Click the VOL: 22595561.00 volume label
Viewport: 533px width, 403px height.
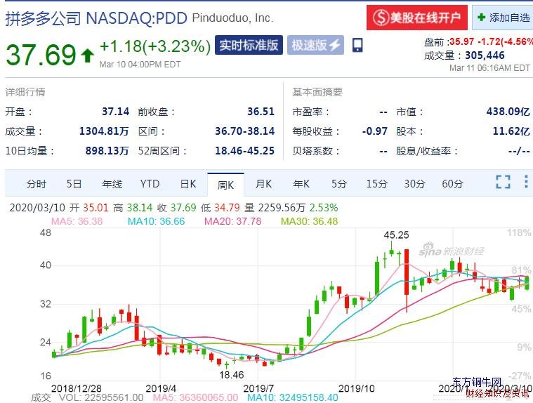coord(101,397)
